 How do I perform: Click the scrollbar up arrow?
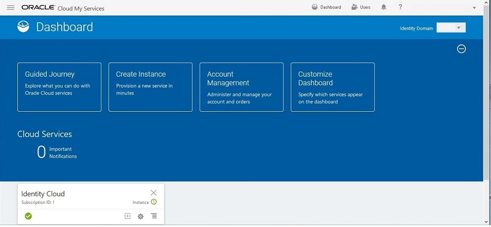coord(487,2)
